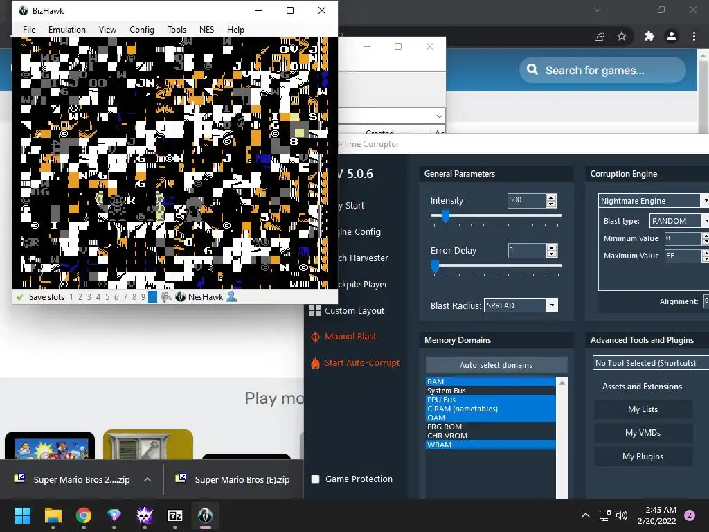Open the Blast type RANDOM dropdown
This screenshot has width=709, height=532.
tap(679, 221)
